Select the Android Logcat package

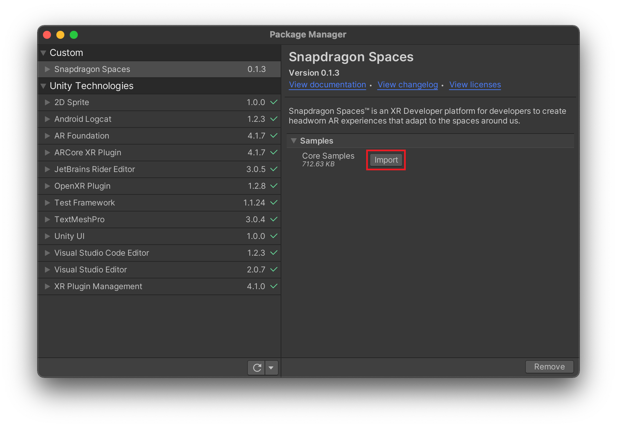pyautogui.click(x=159, y=119)
